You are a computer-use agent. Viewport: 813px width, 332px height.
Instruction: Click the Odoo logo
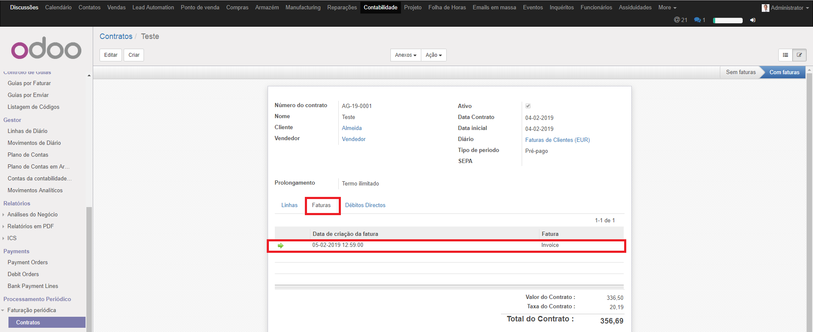click(x=46, y=49)
